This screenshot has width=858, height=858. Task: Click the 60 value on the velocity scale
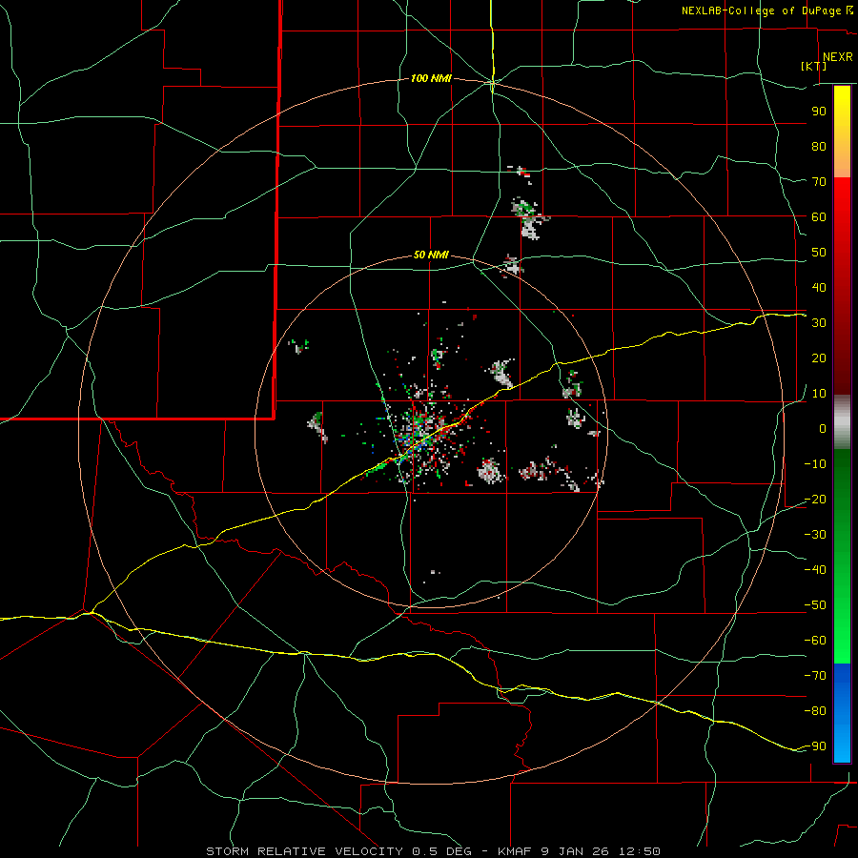click(819, 216)
